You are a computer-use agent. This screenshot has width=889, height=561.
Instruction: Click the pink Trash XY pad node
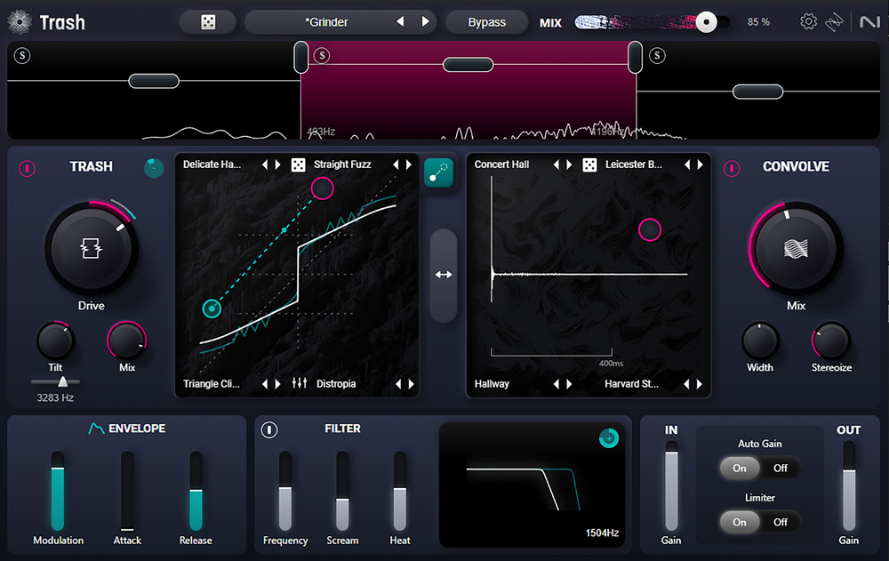coord(322,188)
